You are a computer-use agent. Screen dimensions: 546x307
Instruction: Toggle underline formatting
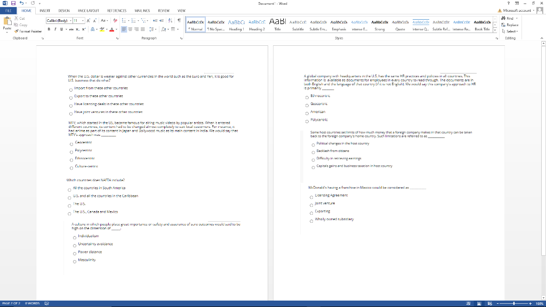62,29
